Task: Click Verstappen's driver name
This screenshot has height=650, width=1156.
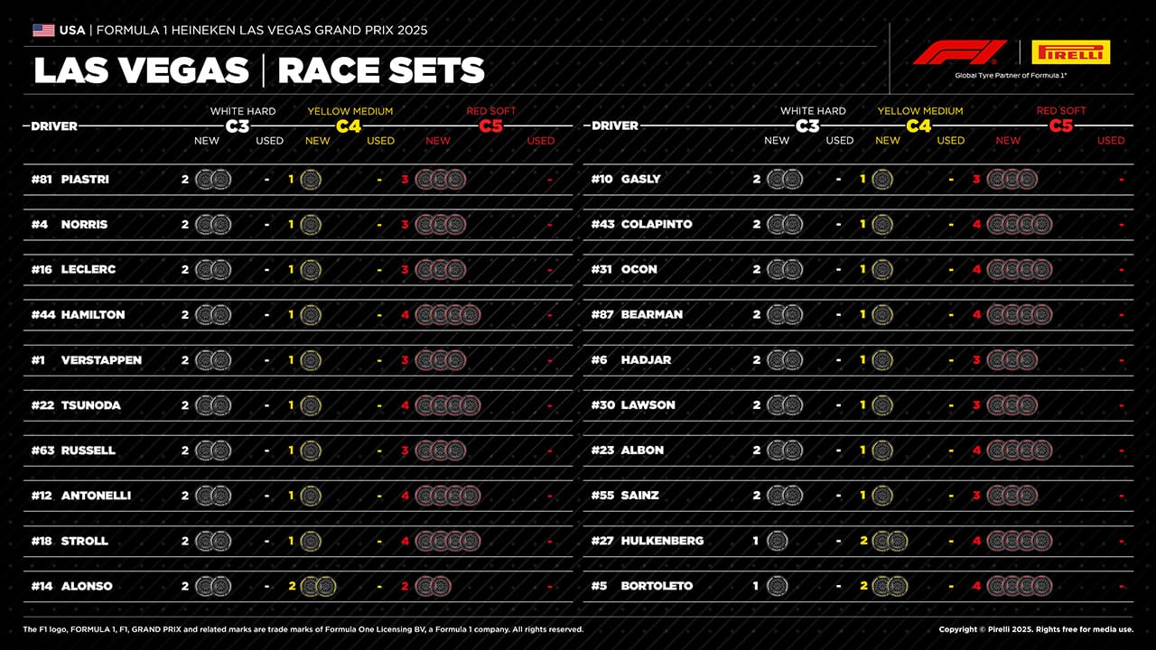Action: [x=101, y=360]
